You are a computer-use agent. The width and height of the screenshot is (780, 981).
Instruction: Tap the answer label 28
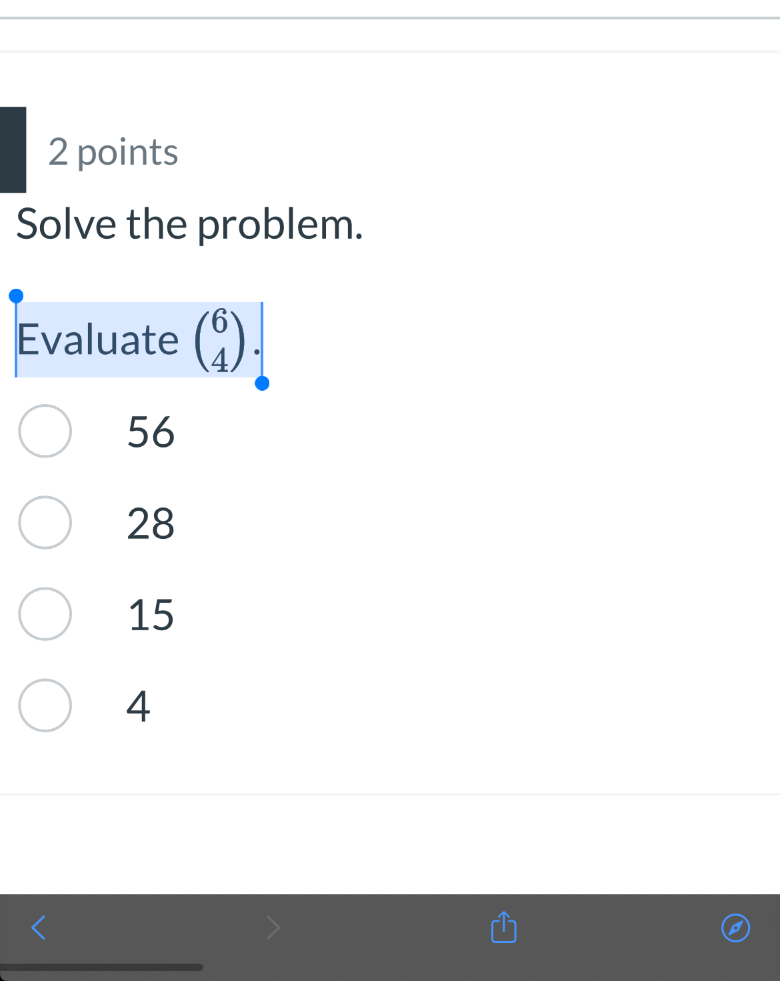149,525
